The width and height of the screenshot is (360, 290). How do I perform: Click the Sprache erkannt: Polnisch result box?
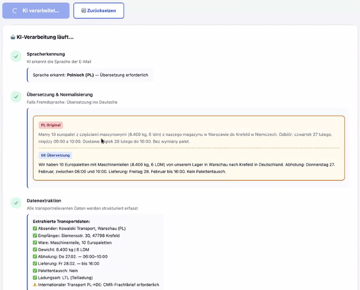(x=90, y=75)
